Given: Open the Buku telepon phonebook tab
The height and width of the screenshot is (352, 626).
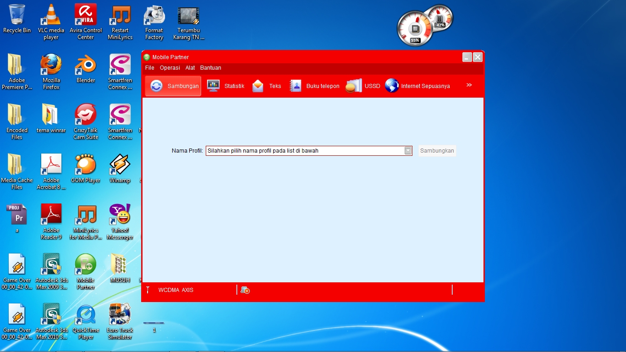Looking at the screenshot, I should coord(314,86).
